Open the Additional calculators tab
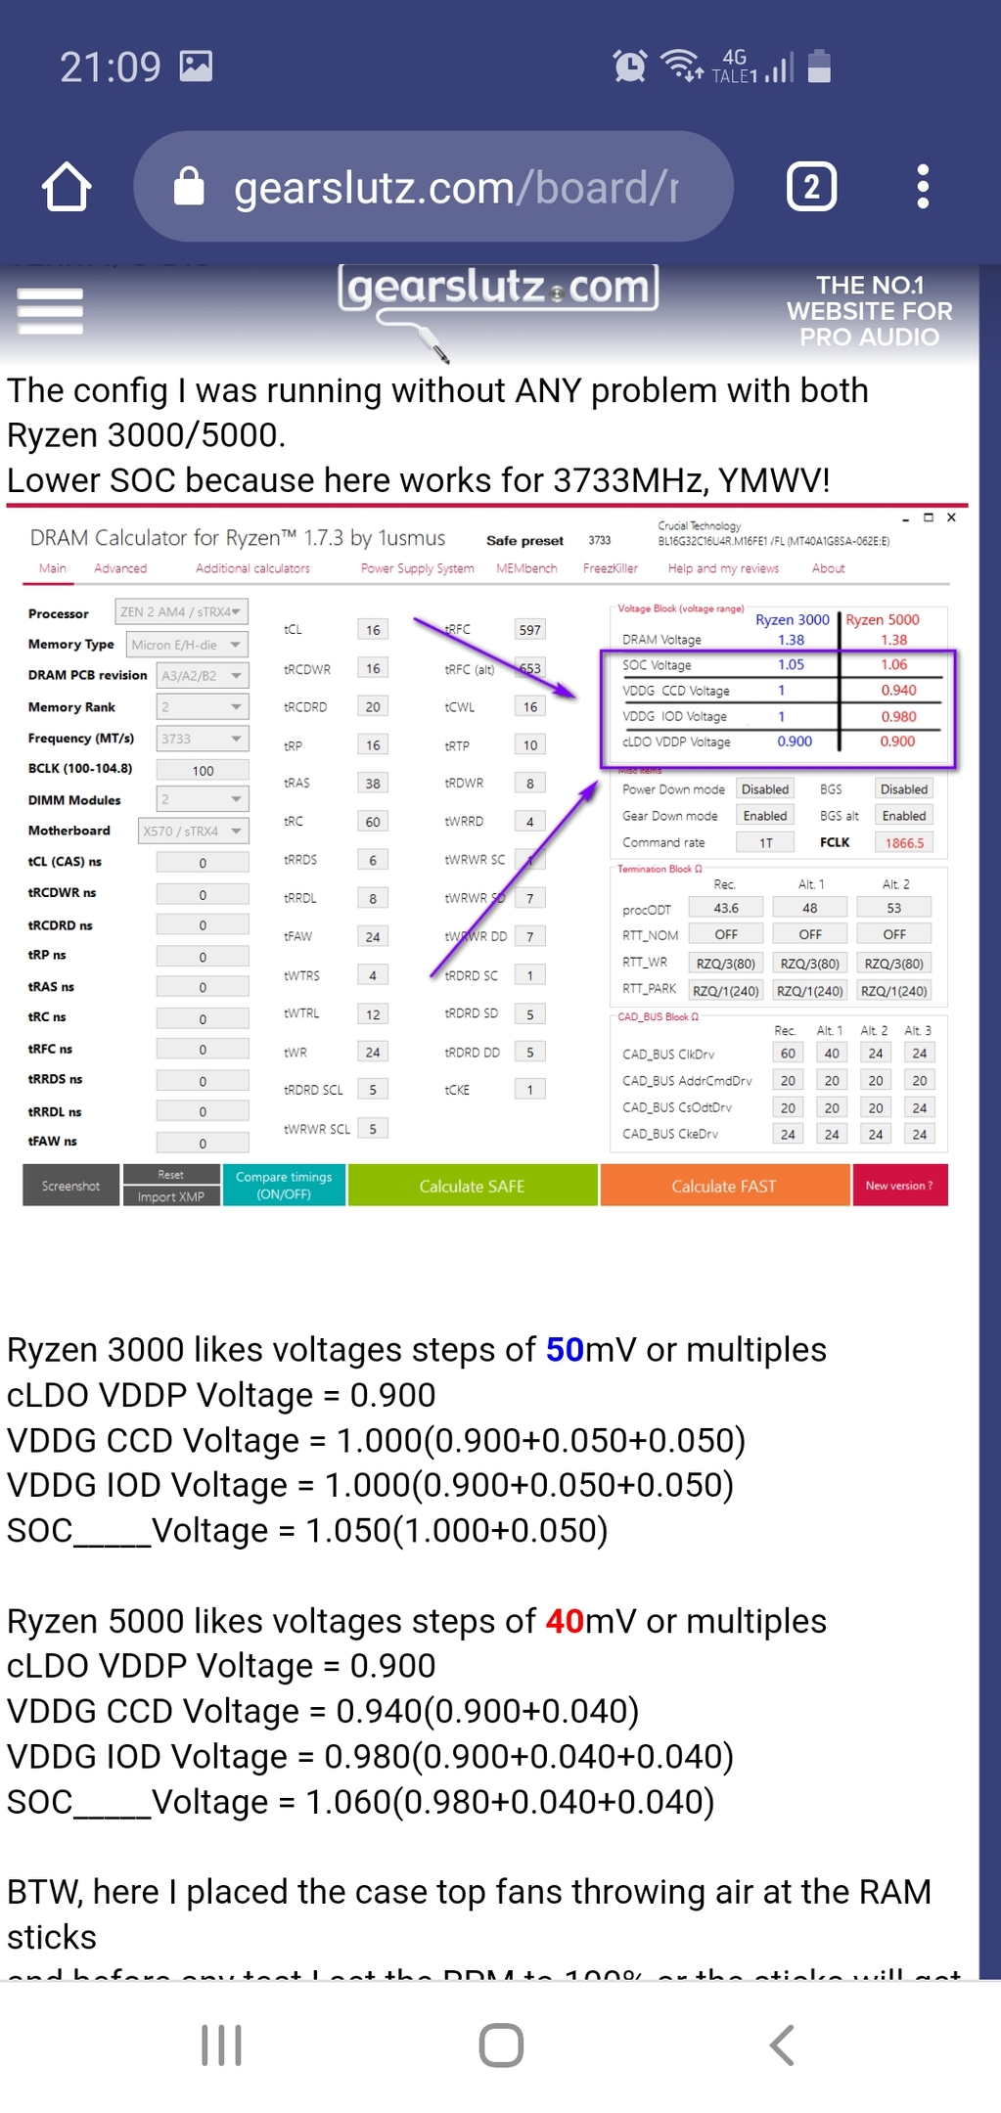This screenshot has height=2113, width=1001. (x=252, y=568)
